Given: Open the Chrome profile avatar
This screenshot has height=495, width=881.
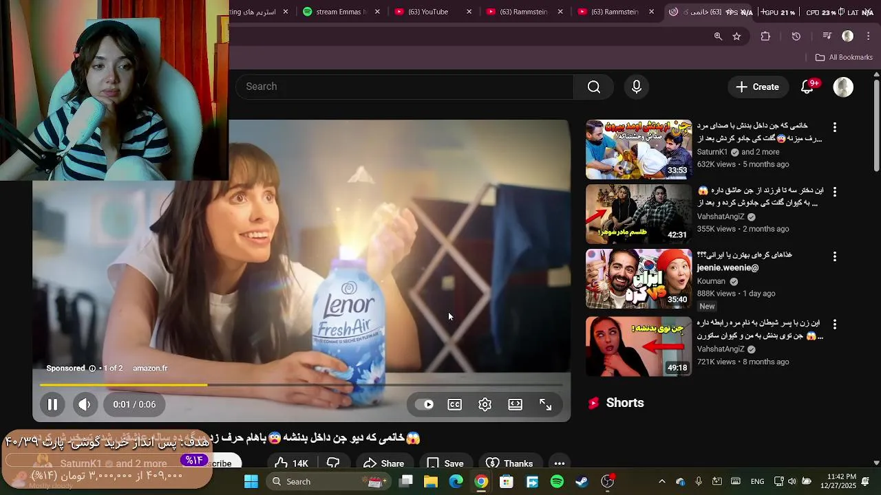Looking at the screenshot, I should [848, 36].
